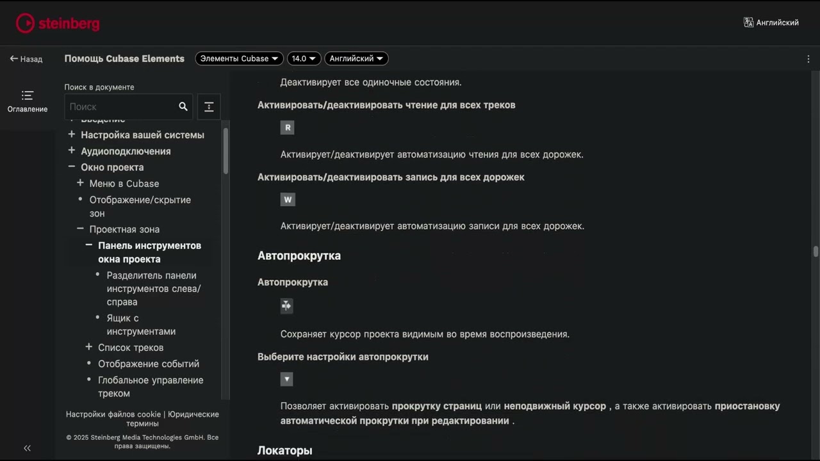
Task: Click the 2025 Steinberg copyright notice
Action: pyautogui.click(x=142, y=442)
